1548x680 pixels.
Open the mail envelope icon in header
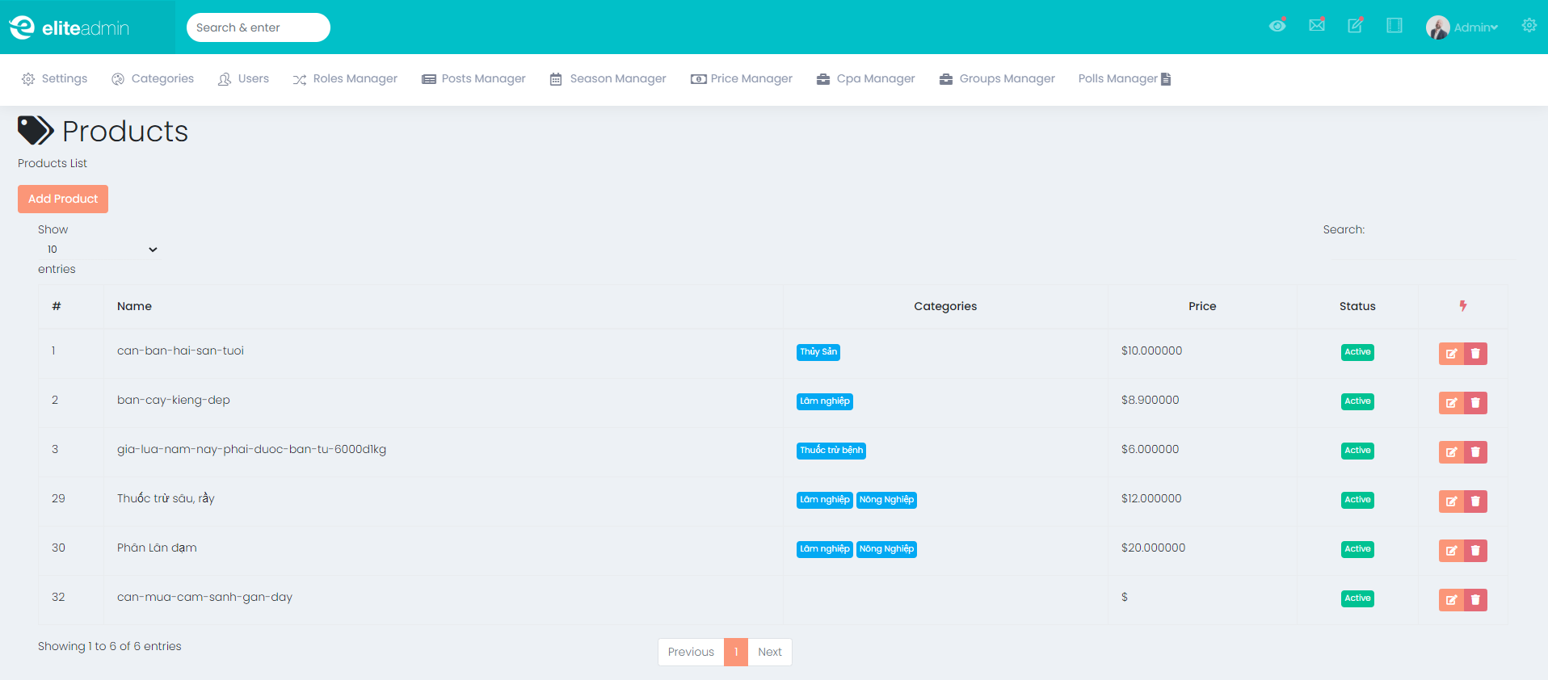tap(1317, 25)
